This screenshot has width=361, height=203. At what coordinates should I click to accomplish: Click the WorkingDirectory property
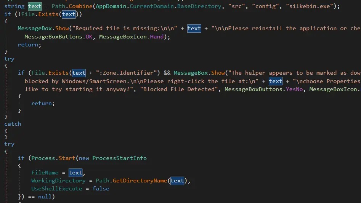point(58,181)
